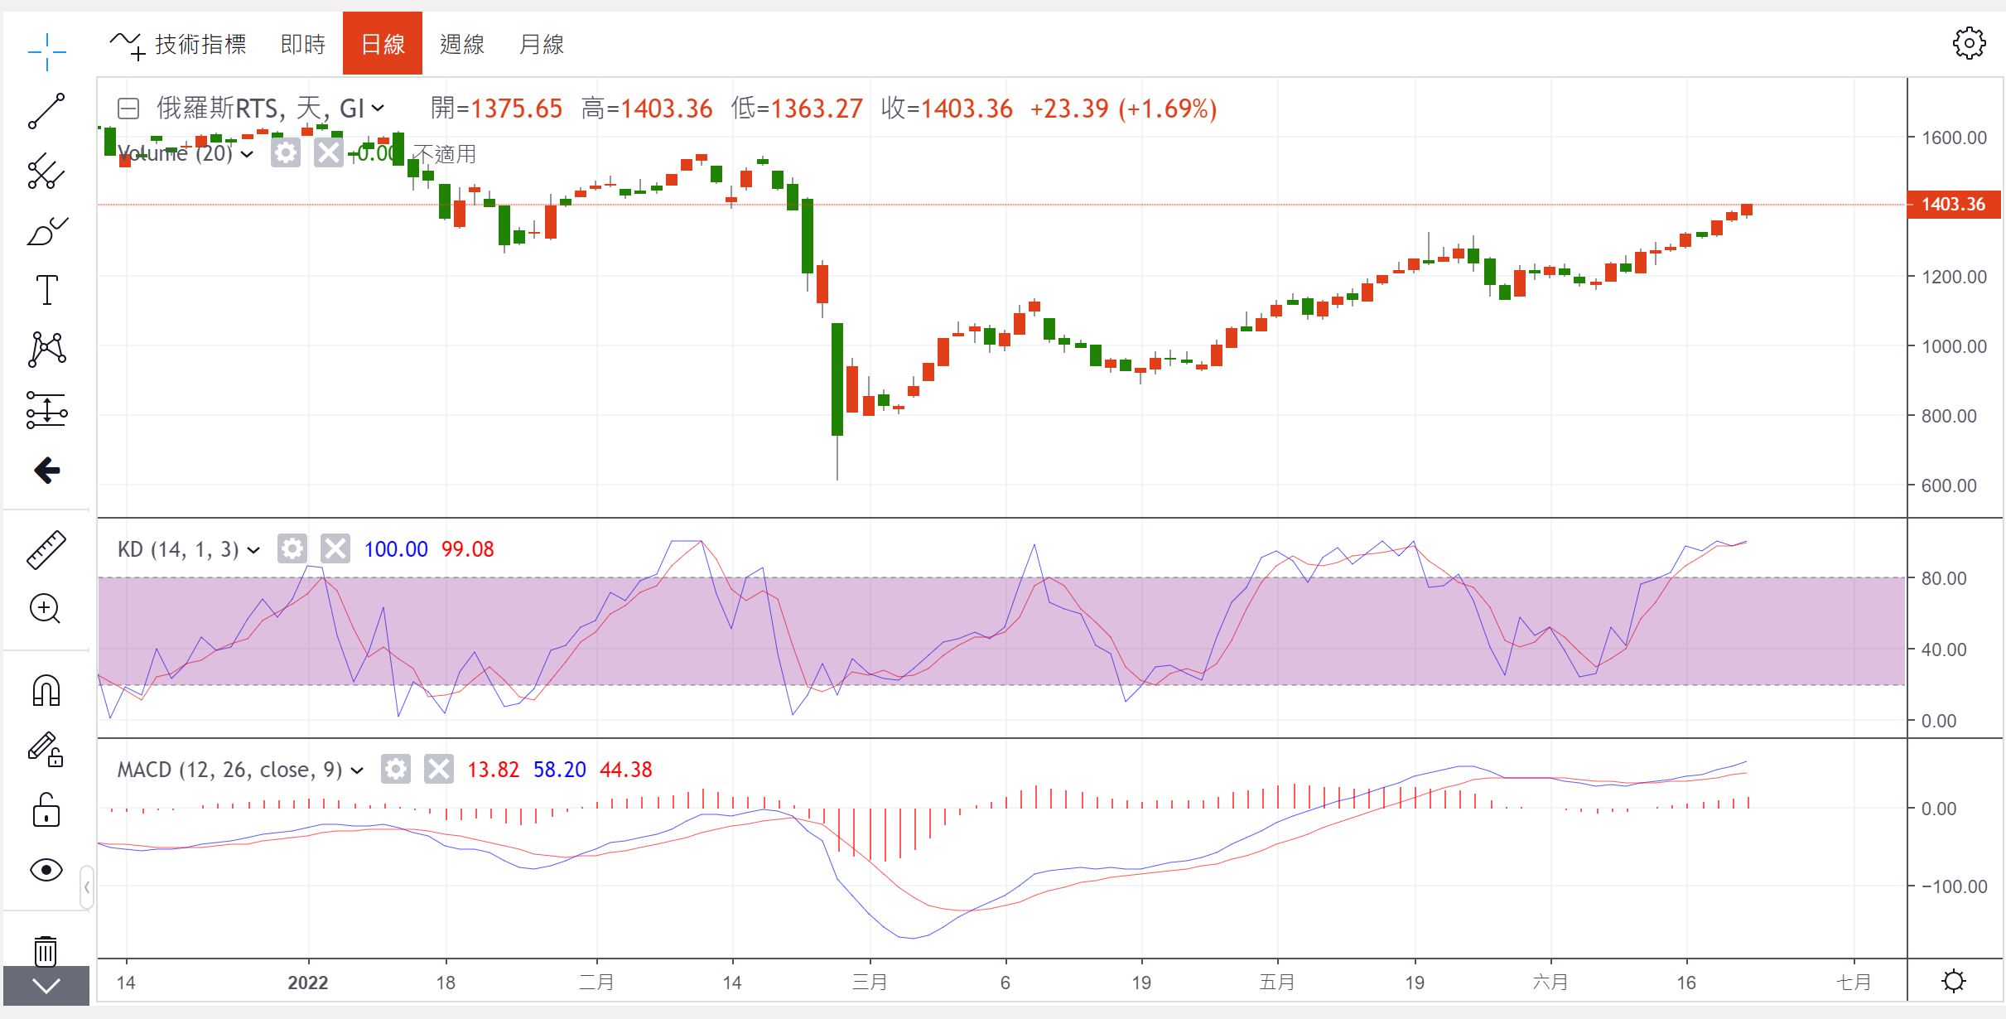The image size is (2006, 1019).
Task: Switch to 週線 weekly tab
Action: point(461,44)
